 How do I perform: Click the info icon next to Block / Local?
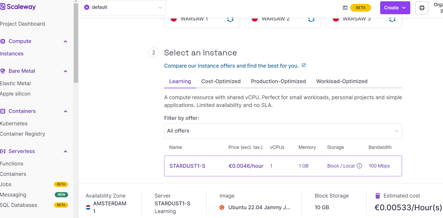tap(359, 166)
